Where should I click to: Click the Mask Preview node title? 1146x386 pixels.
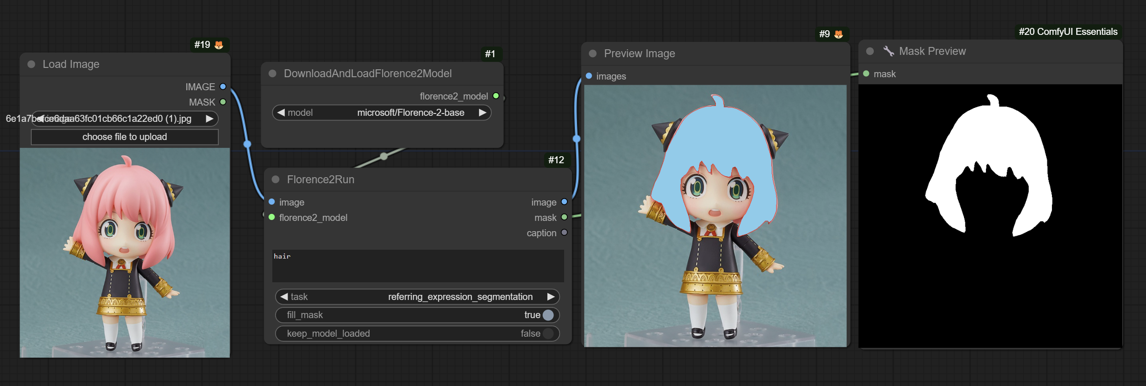tap(932, 51)
